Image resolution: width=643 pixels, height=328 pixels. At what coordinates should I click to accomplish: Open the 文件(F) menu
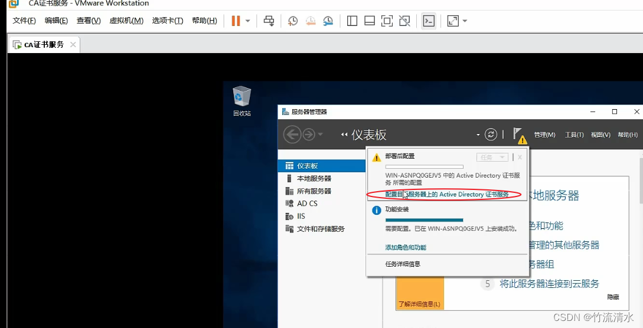(24, 21)
